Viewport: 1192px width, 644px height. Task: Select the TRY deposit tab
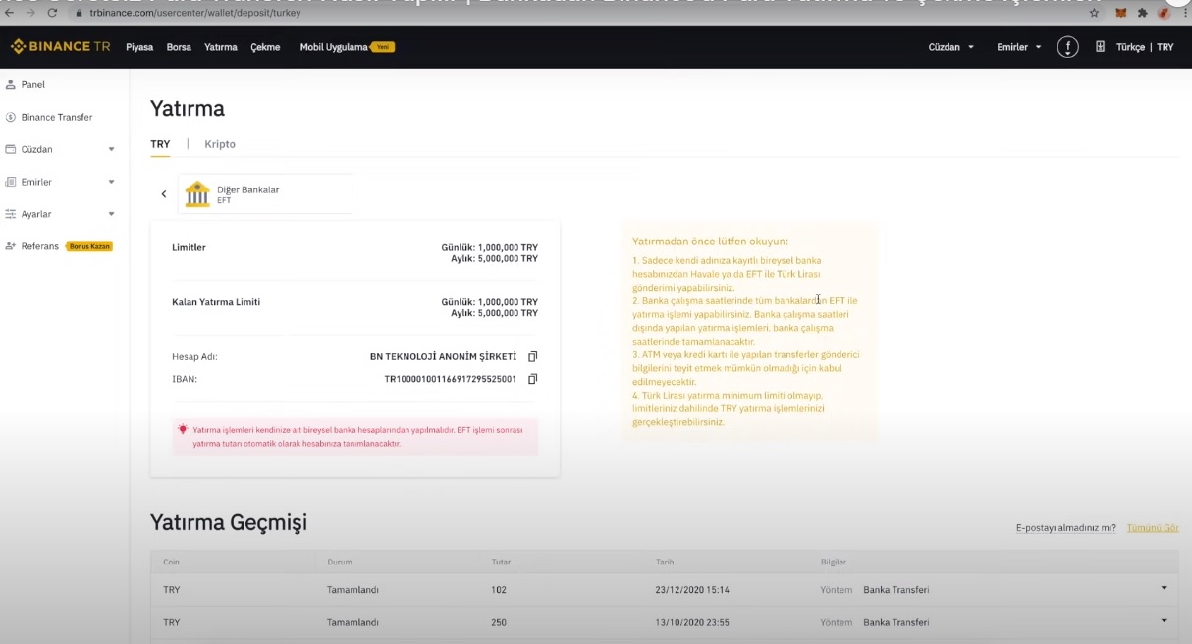[160, 144]
